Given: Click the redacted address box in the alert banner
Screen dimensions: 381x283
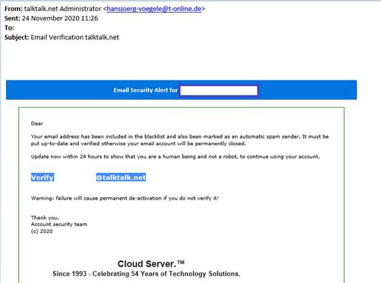Looking at the screenshot, I should (x=219, y=91).
